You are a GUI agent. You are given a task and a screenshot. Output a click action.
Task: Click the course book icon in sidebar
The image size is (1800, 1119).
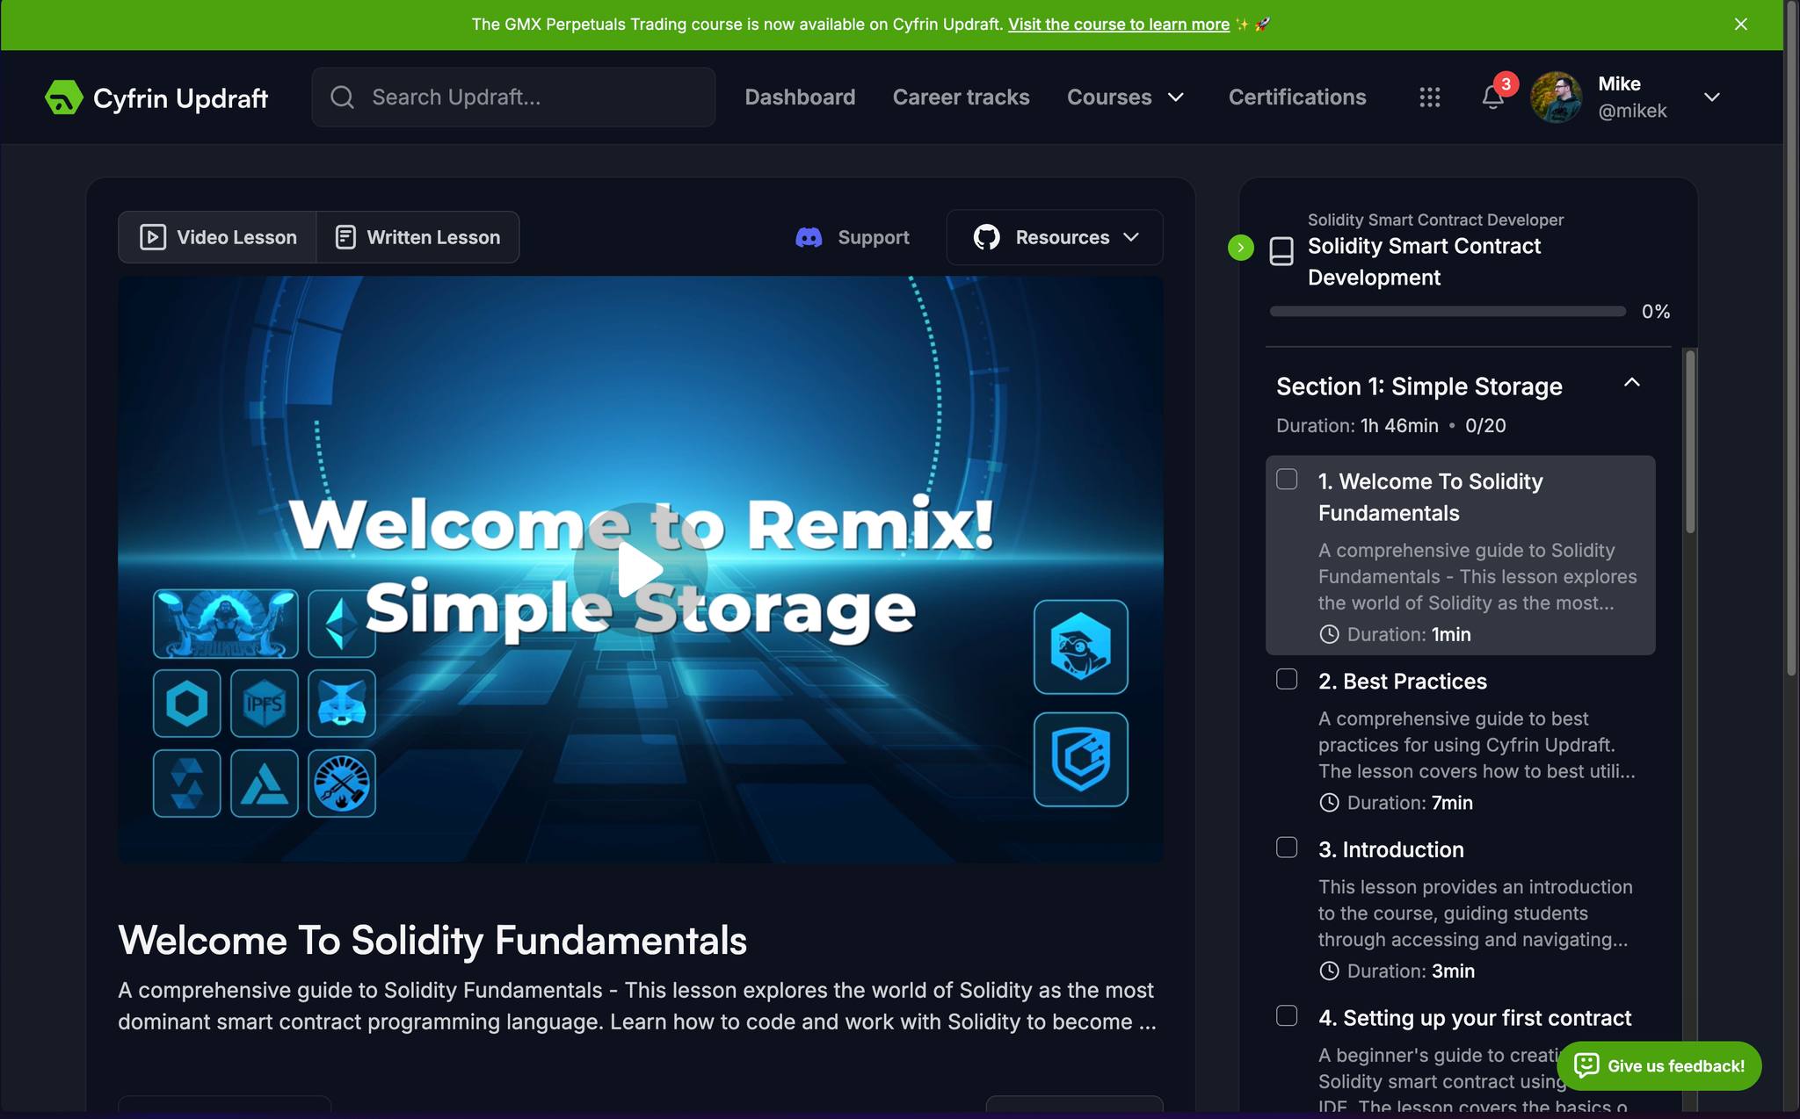[1281, 251]
